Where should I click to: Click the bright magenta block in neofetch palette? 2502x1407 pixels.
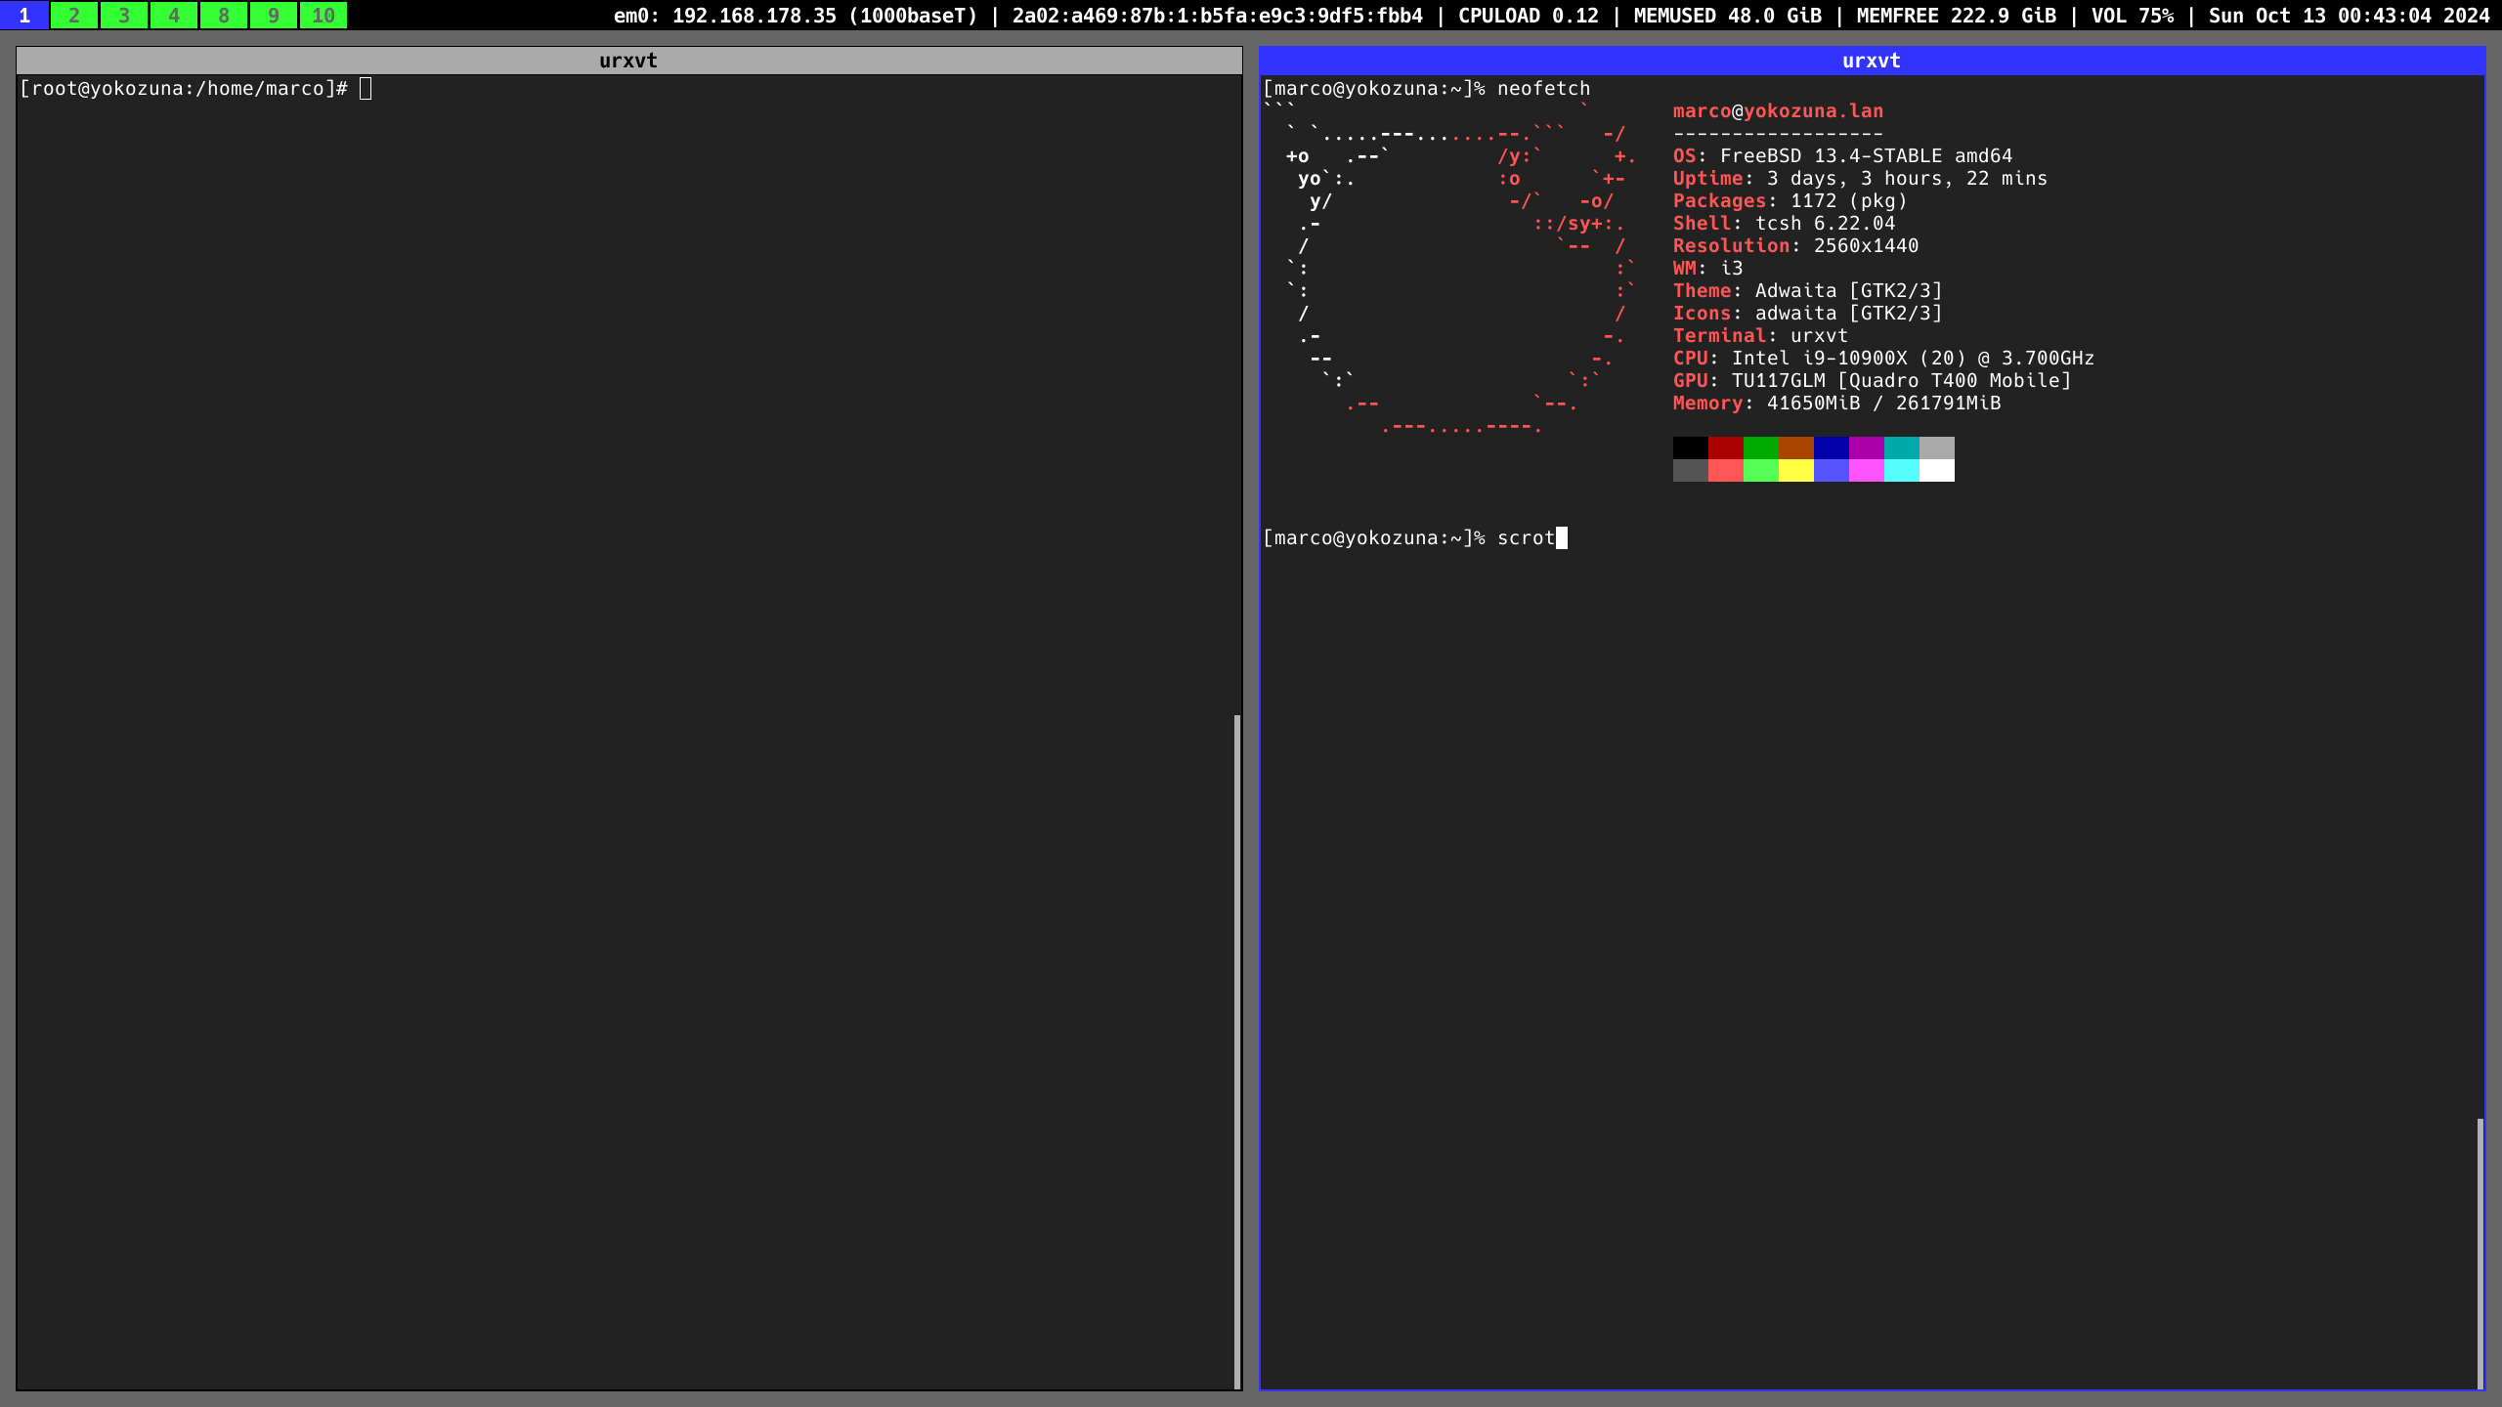pyautogui.click(x=1867, y=470)
